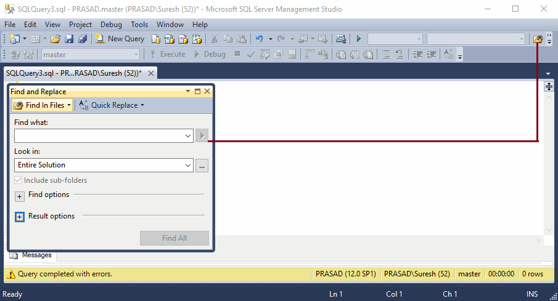Open the Find In Files mode dropdown
This screenshot has height=301, width=558.
click(x=69, y=105)
